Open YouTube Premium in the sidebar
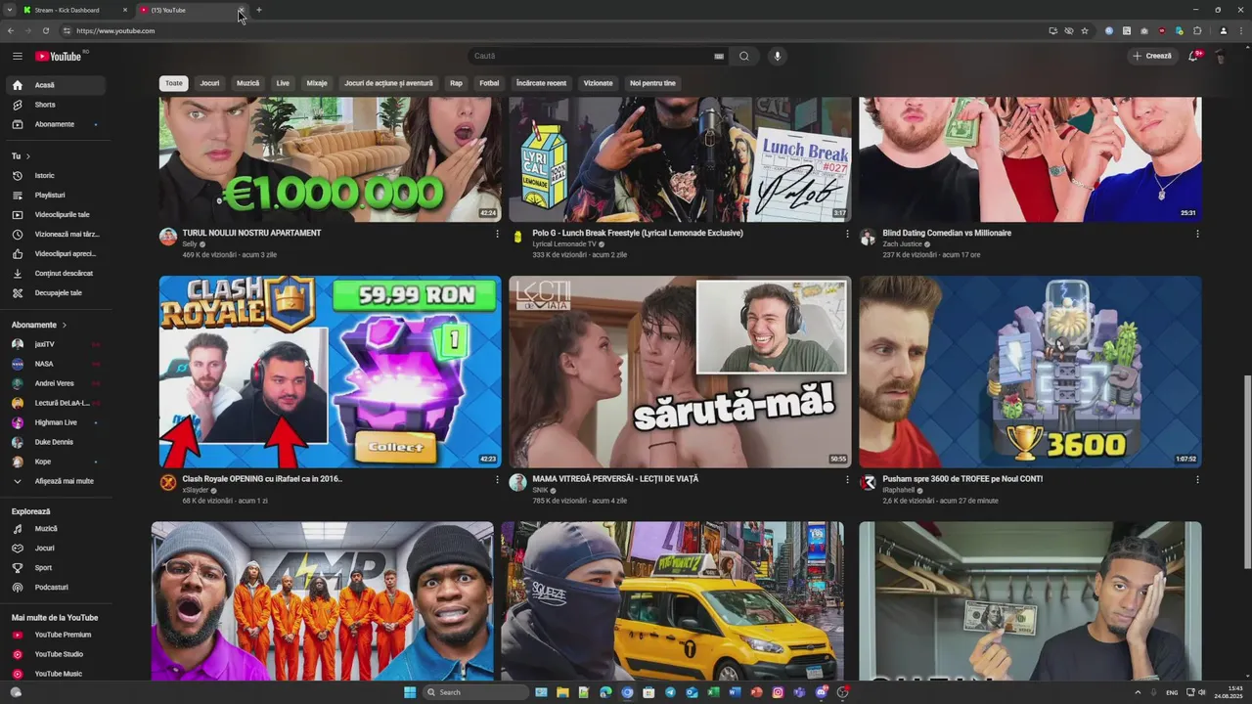This screenshot has width=1252, height=704. click(x=54, y=635)
